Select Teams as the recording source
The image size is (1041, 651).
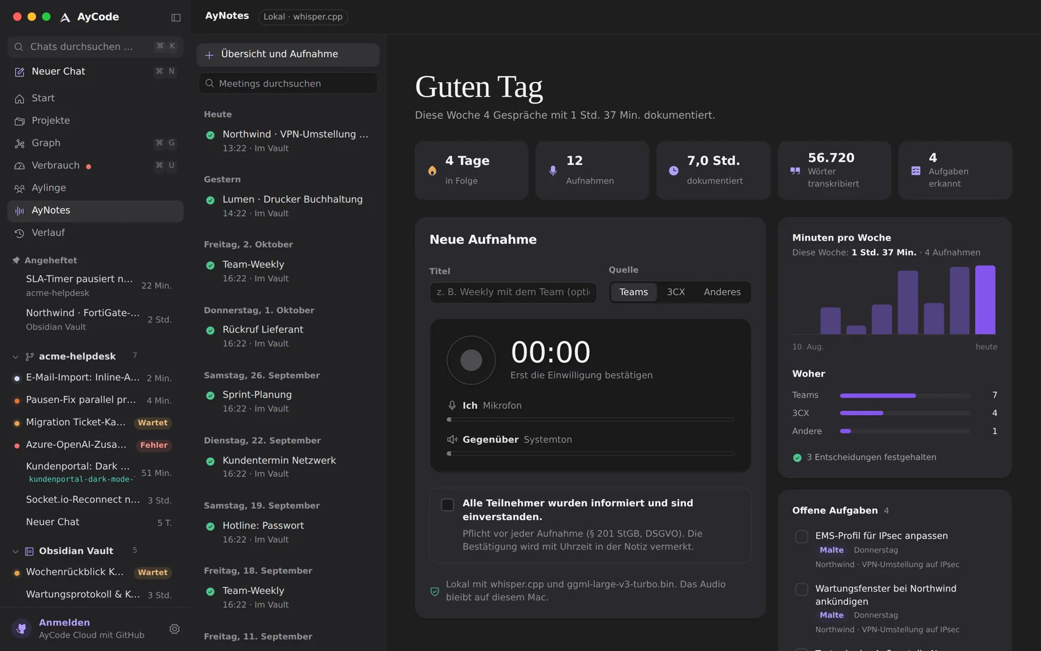(633, 292)
